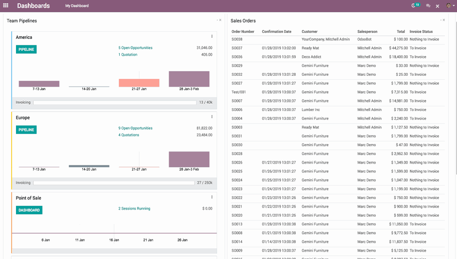Open the Point of Sale card kebab menu
Screen dimensions: 457x259
point(212,197)
